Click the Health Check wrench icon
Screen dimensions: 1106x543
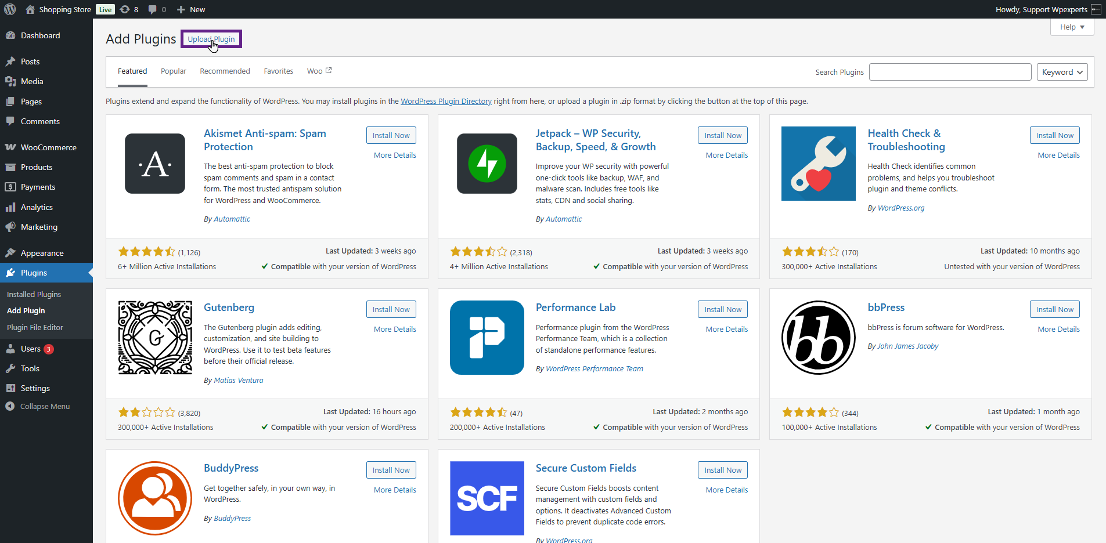click(x=818, y=164)
